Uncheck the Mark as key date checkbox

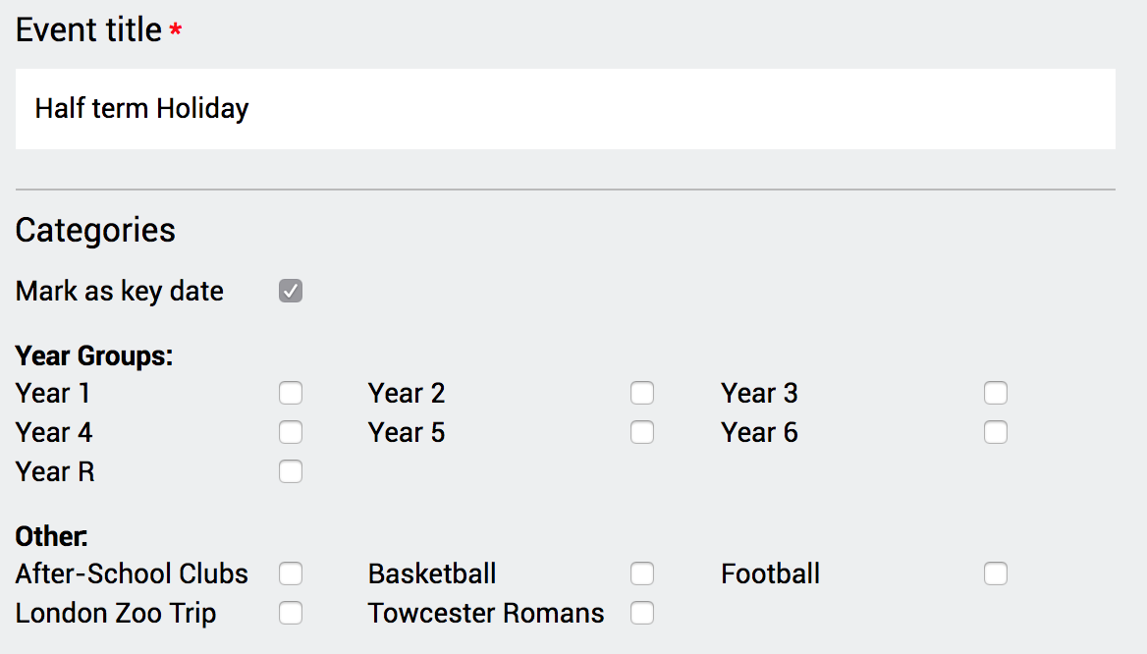click(x=291, y=291)
